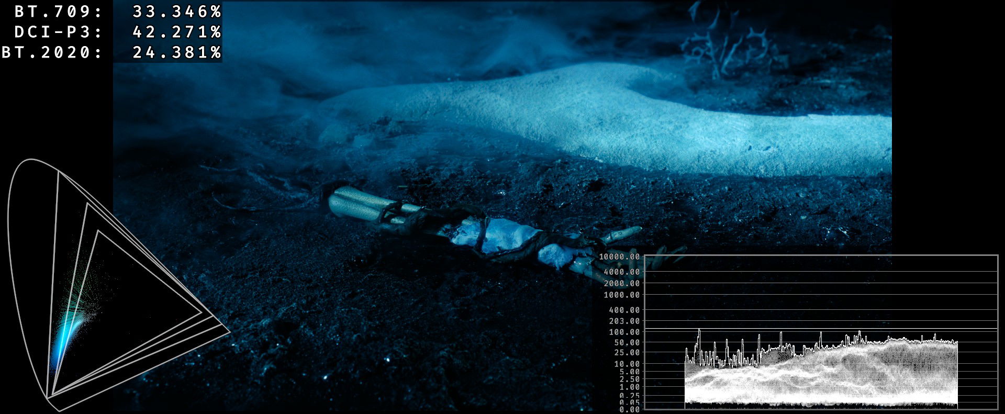
Task: Click the 10.00 nits axis label
Action: (627, 364)
